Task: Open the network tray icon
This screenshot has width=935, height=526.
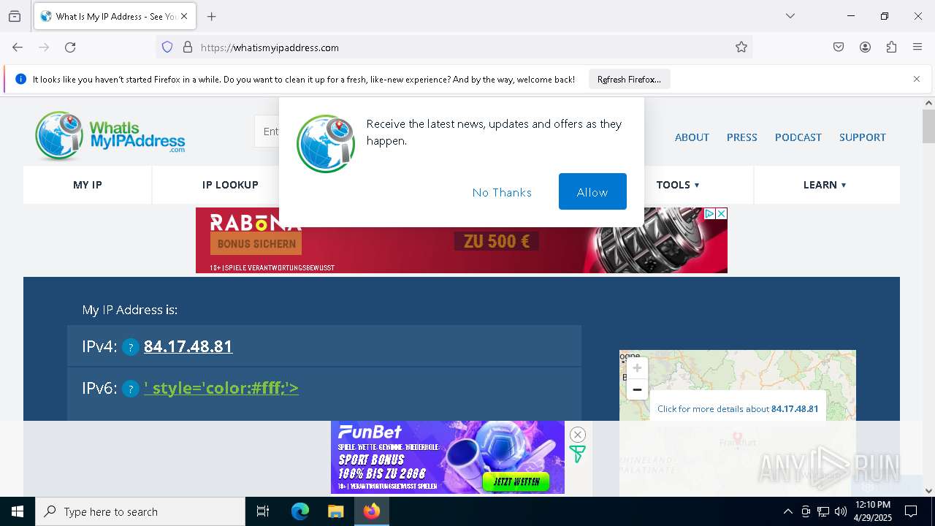Action: tap(823, 511)
